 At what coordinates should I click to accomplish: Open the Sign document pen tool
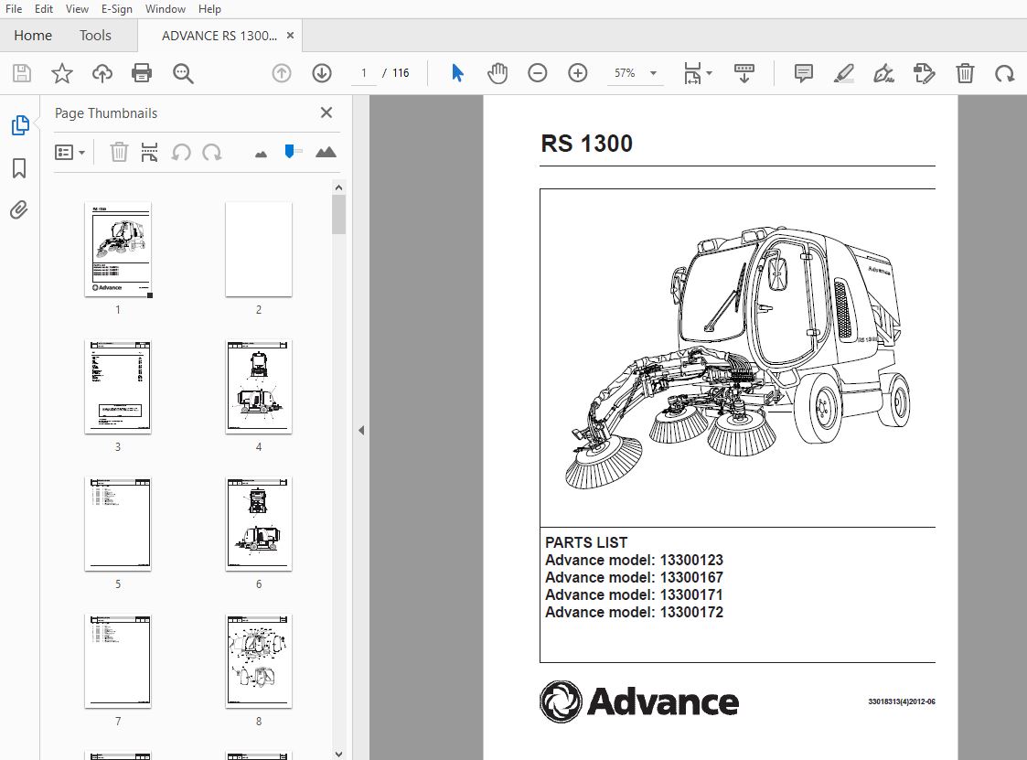[884, 73]
